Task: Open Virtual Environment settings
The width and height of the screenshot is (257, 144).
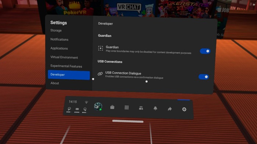Action: (x=64, y=57)
